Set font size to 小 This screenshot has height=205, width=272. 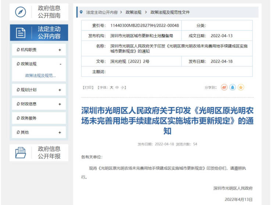click(123, 88)
